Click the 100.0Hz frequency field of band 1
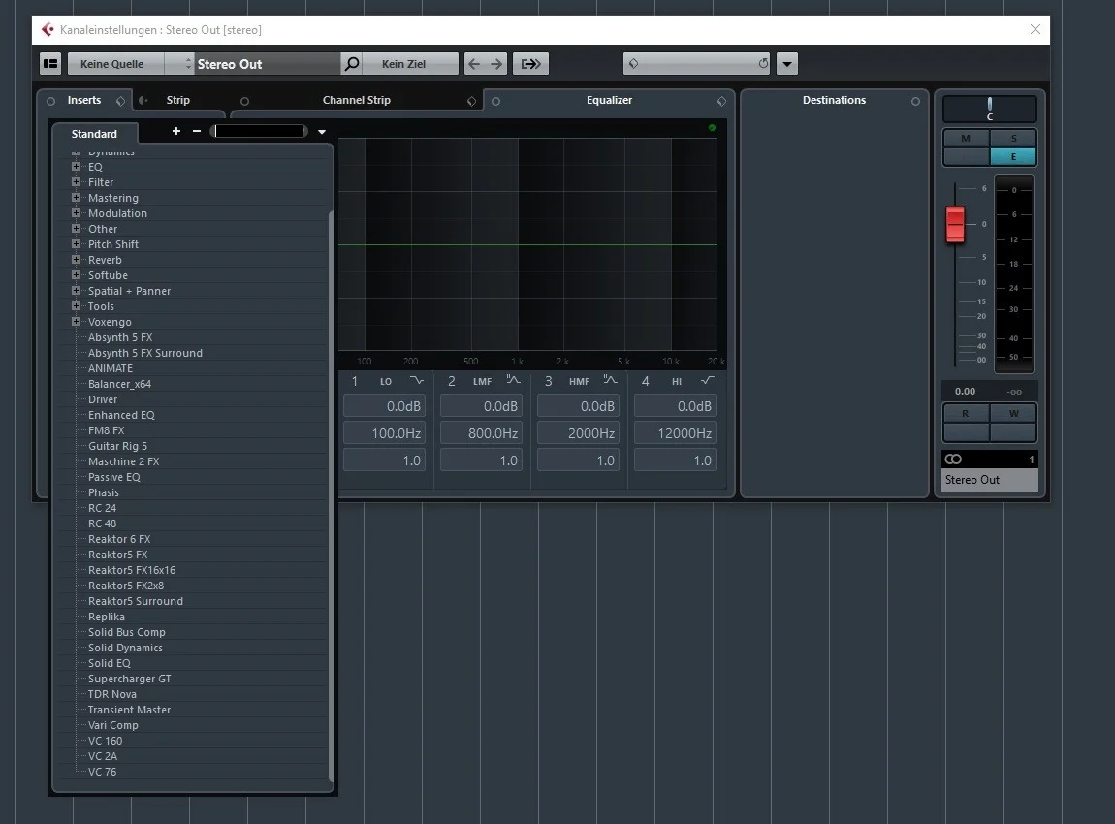Image resolution: width=1115 pixels, height=824 pixels. (385, 433)
